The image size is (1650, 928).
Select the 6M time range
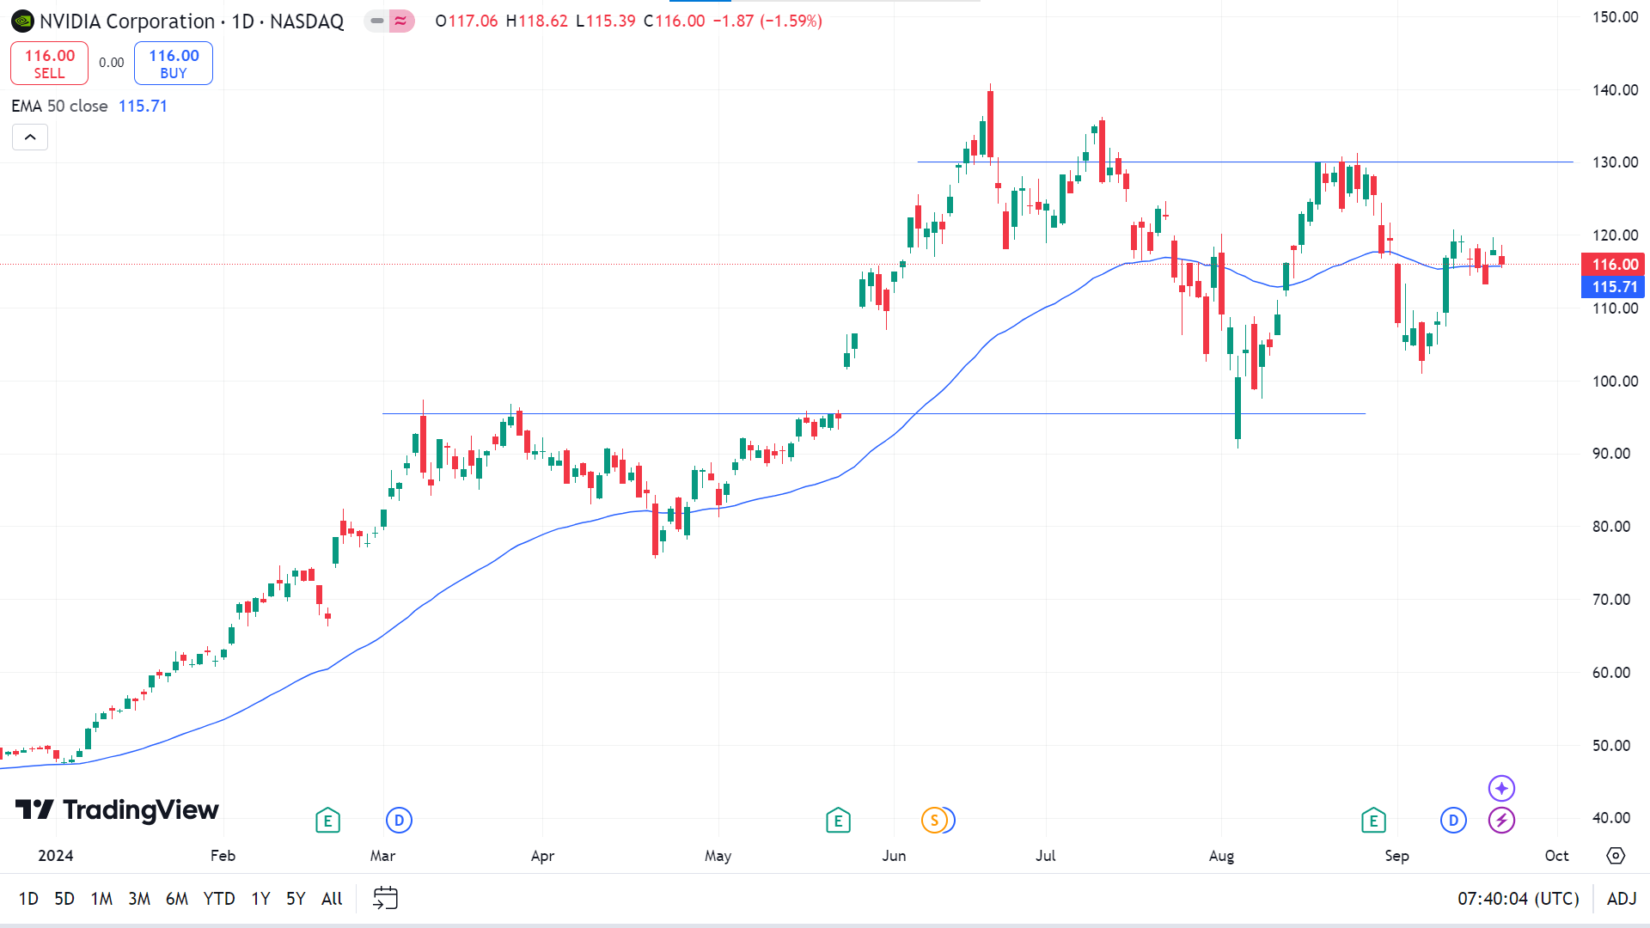(177, 899)
